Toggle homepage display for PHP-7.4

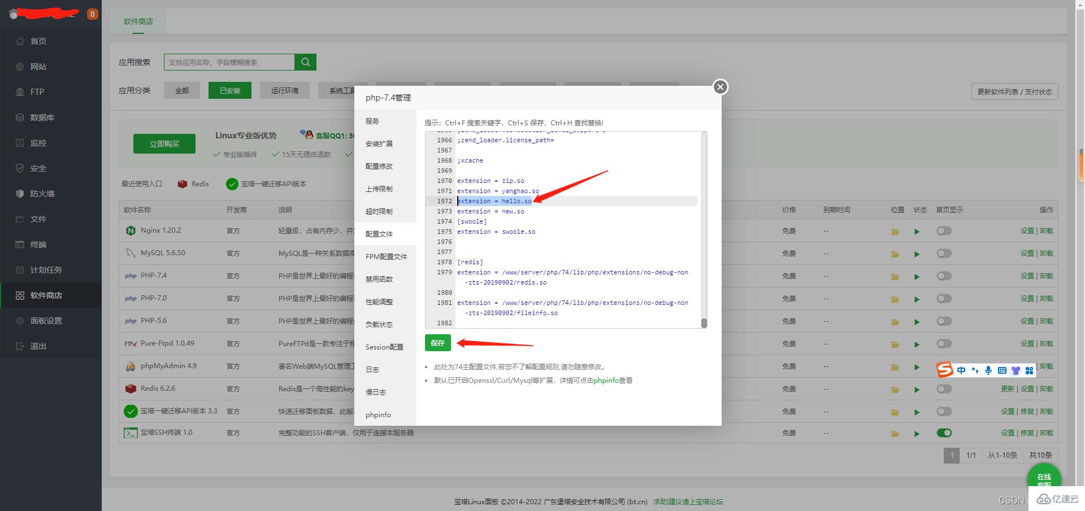(x=944, y=276)
